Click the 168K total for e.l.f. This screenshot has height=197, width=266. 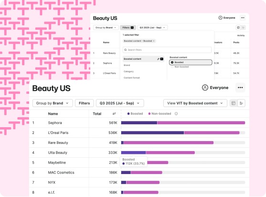pyautogui.click(x=113, y=192)
